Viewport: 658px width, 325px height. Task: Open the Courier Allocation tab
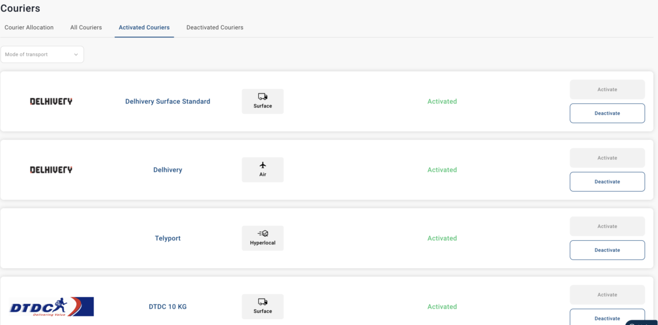pyautogui.click(x=29, y=27)
